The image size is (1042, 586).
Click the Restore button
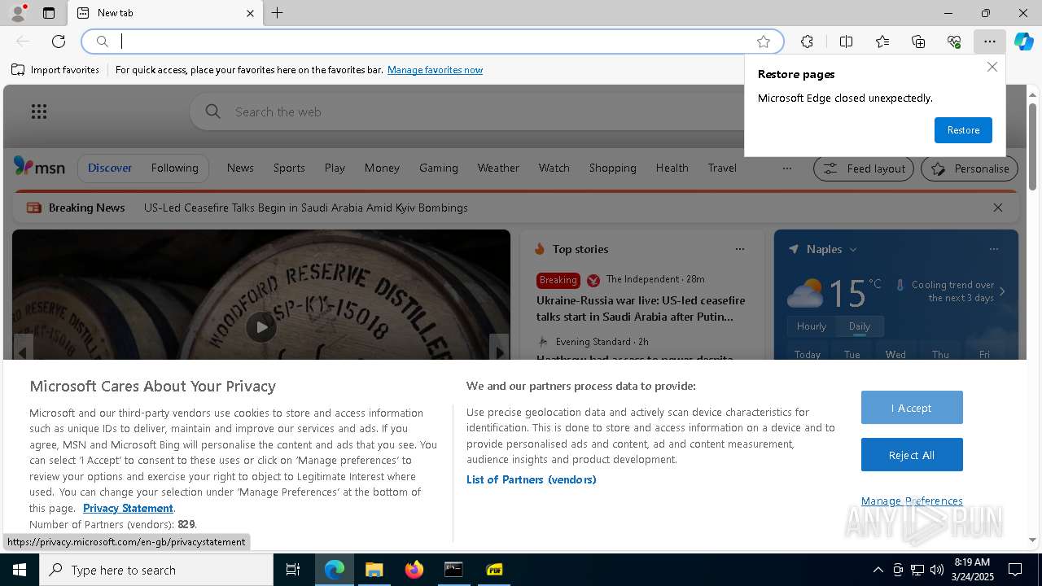[963, 130]
